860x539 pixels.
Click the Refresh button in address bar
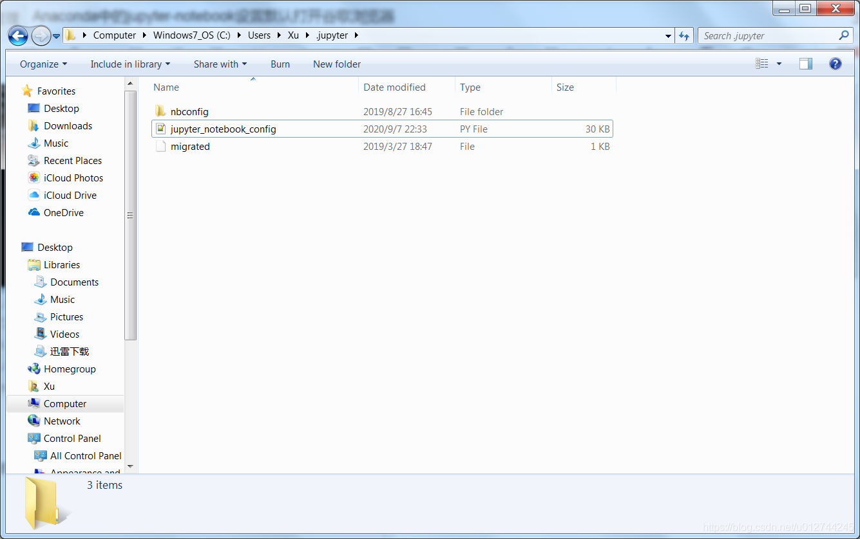[x=684, y=36]
